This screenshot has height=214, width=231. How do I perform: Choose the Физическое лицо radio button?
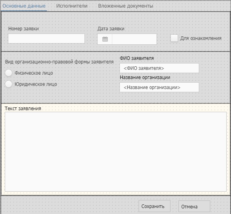[x=8, y=73]
